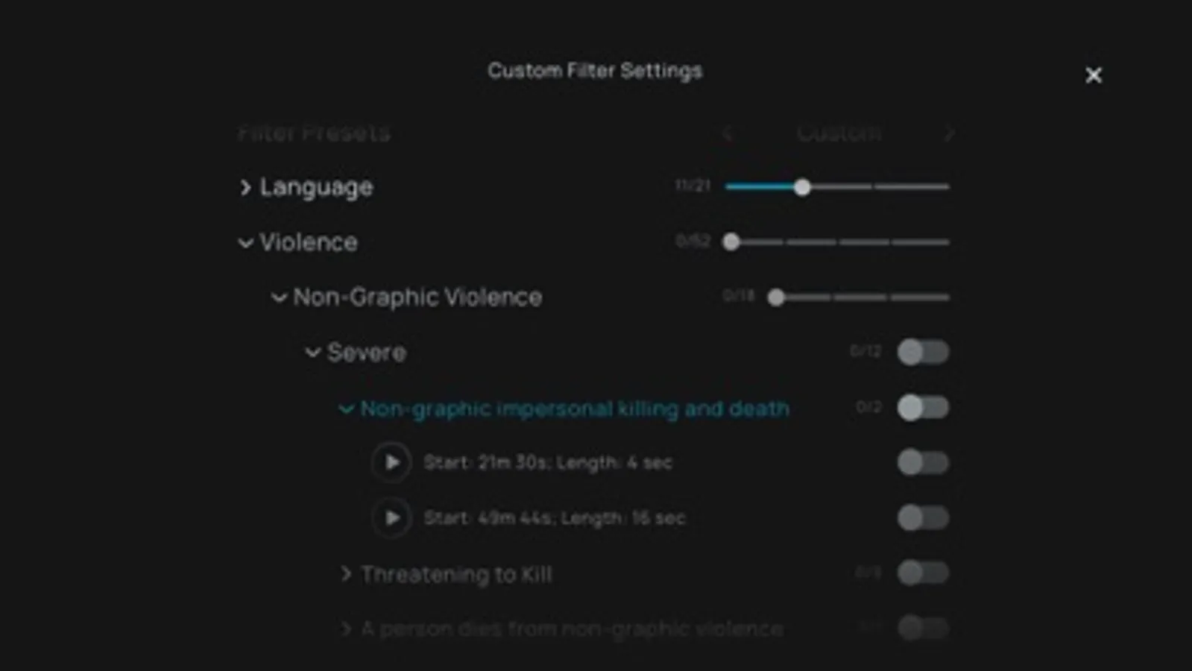The width and height of the screenshot is (1192, 671).
Task: Toggle filter for 49m 44s clip
Action: tap(923, 517)
